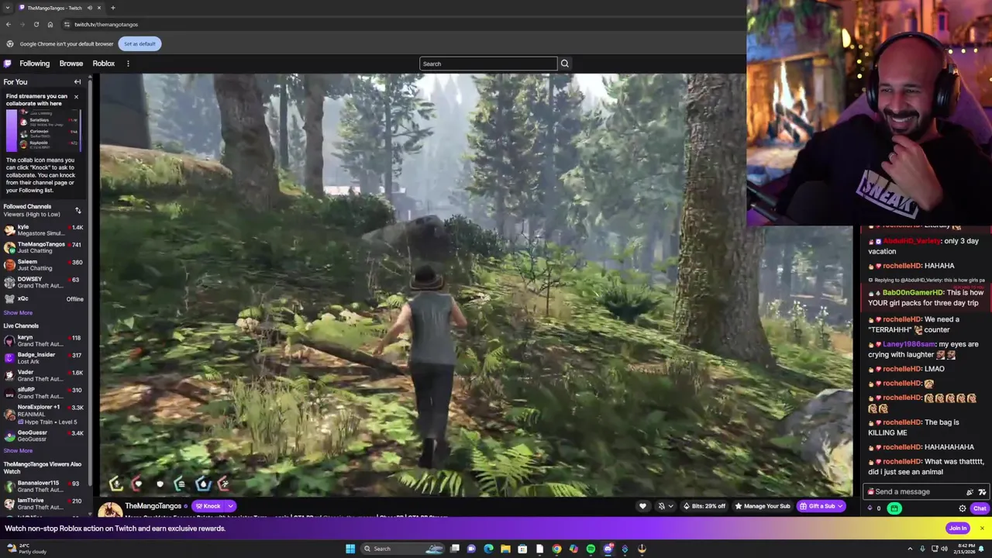
Task: Open the weather widget showing 24°C
Action: 25,549
